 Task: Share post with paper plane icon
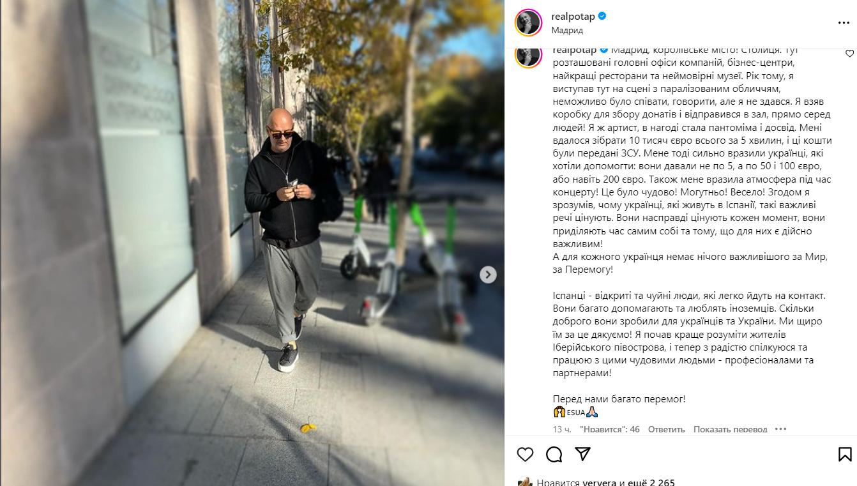[x=582, y=454]
